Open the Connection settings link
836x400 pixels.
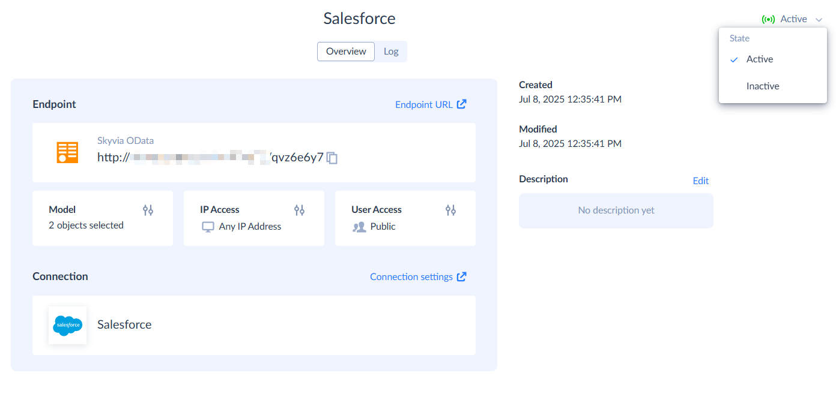click(411, 277)
